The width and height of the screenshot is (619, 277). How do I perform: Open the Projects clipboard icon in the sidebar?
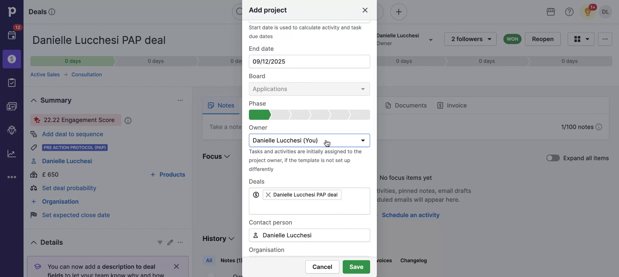[12, 83]
